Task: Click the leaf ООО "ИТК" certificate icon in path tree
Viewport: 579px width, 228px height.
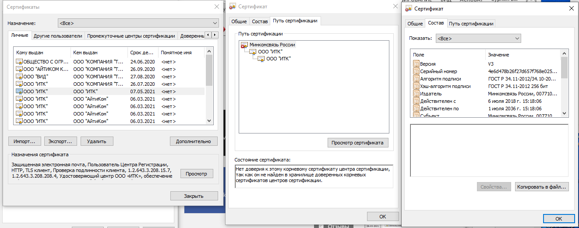Action: coord(261,59)
